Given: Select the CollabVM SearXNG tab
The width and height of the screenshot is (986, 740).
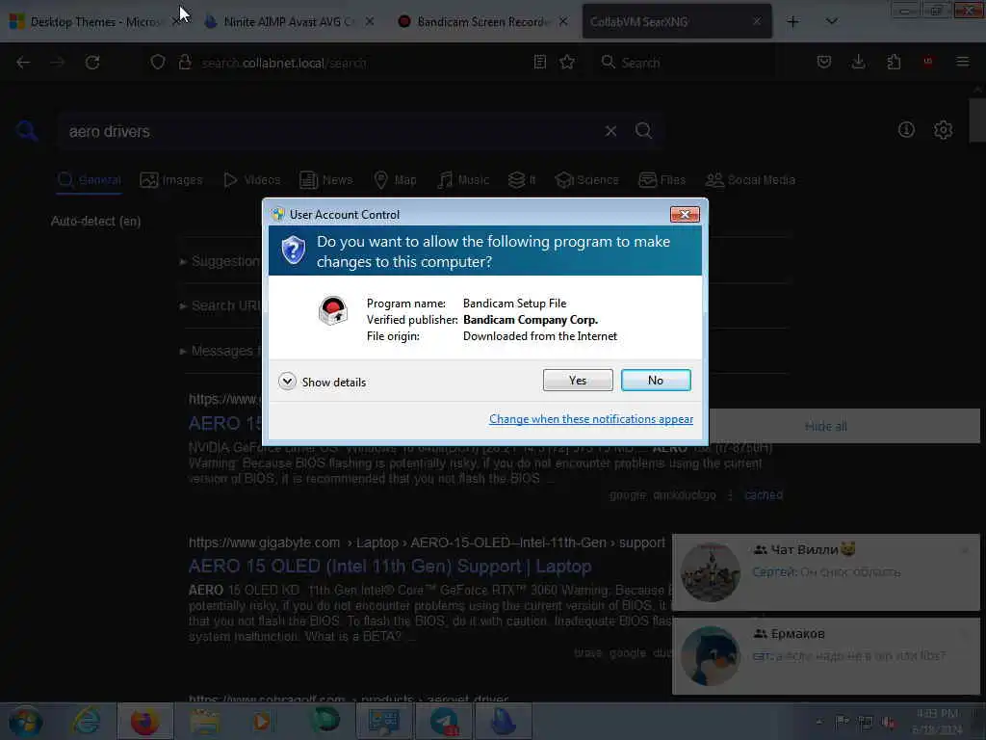Looking at the screenshot, I should (x=677, y=22).
